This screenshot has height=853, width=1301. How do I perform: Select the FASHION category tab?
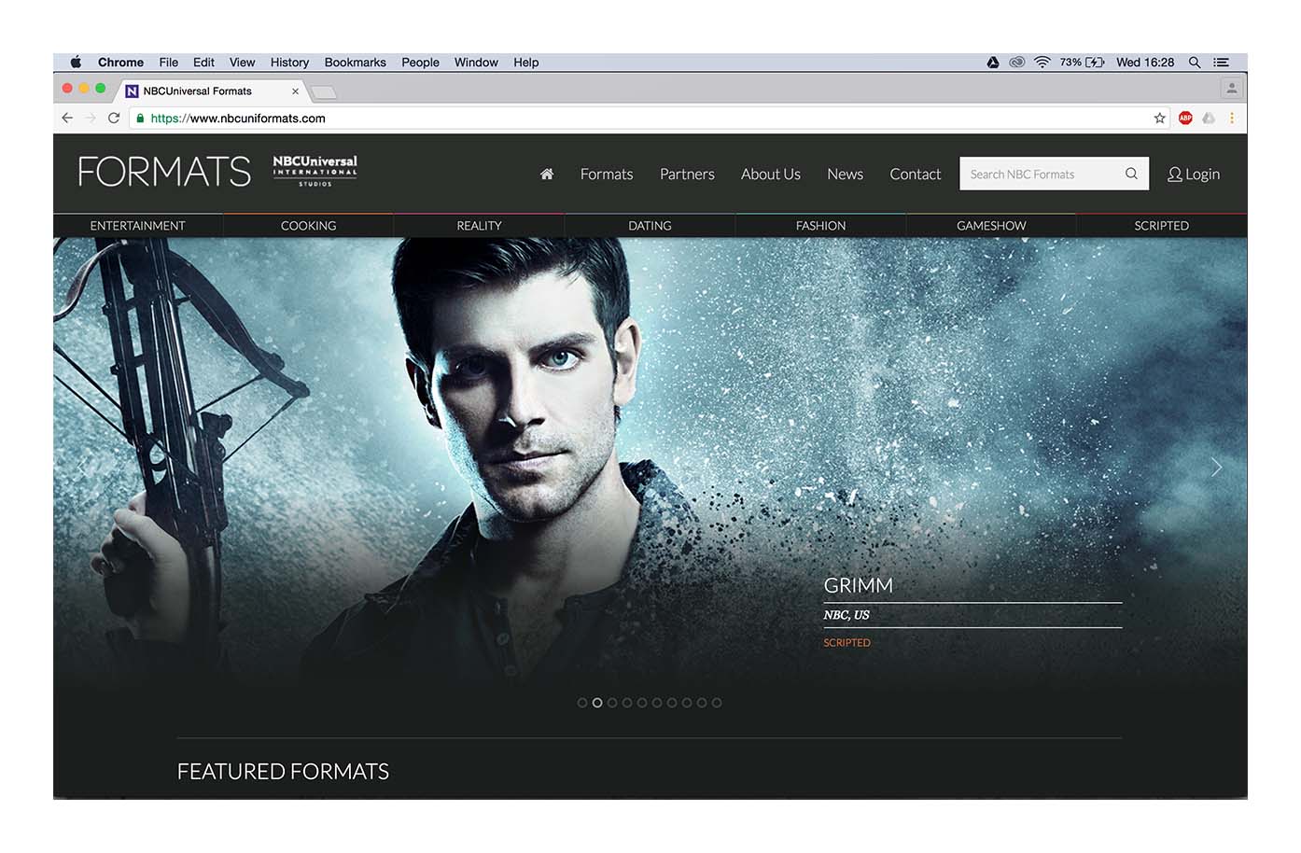(820, 226)
